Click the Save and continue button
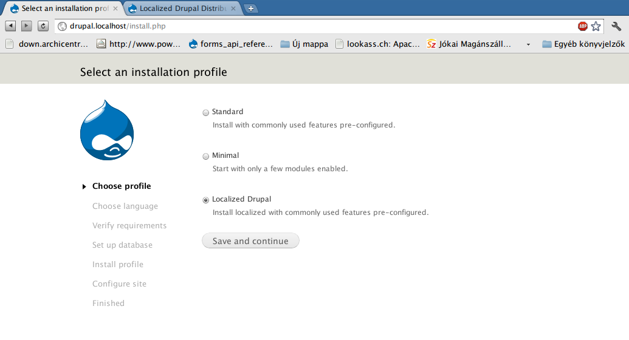 pos(250,240)
